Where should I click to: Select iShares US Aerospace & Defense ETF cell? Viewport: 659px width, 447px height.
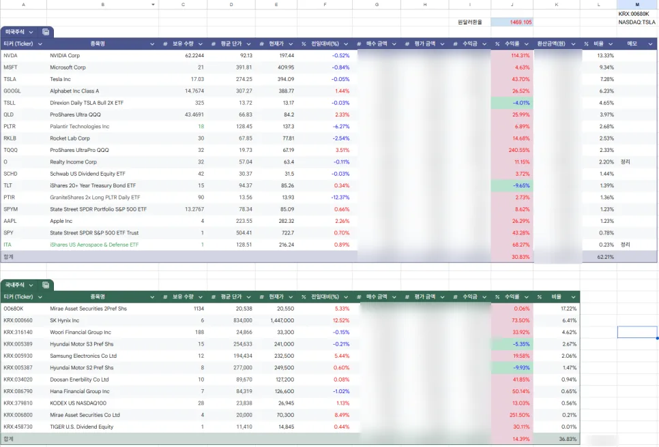pos(102,245)
